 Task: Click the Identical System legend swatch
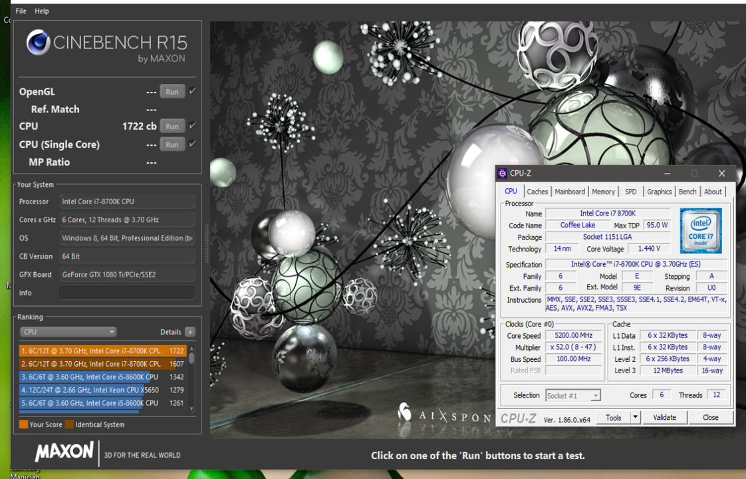(x=69, y=424)
